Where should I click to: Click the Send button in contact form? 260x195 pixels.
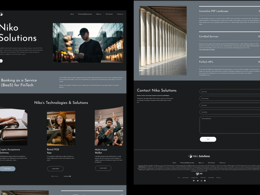click(x=208, y=139)
